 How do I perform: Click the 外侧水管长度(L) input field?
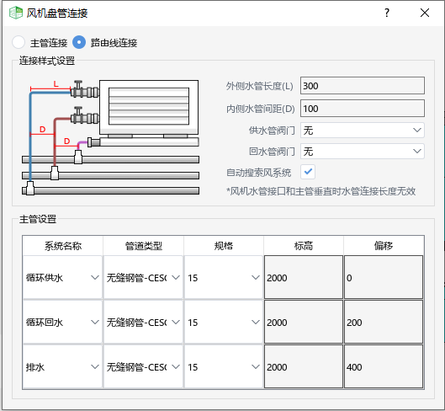pos(363,86)
